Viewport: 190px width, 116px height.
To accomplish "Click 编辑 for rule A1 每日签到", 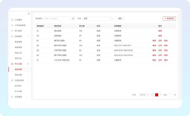I will coord(160,31).
